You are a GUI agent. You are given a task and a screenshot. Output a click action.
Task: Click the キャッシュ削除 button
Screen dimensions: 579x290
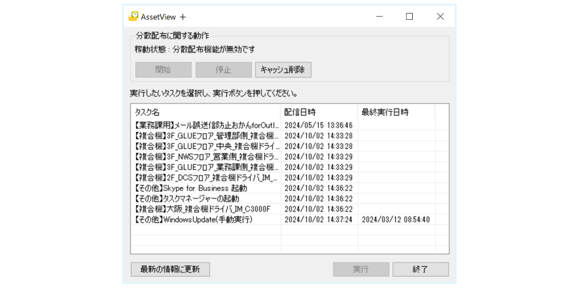coord(283,70)
